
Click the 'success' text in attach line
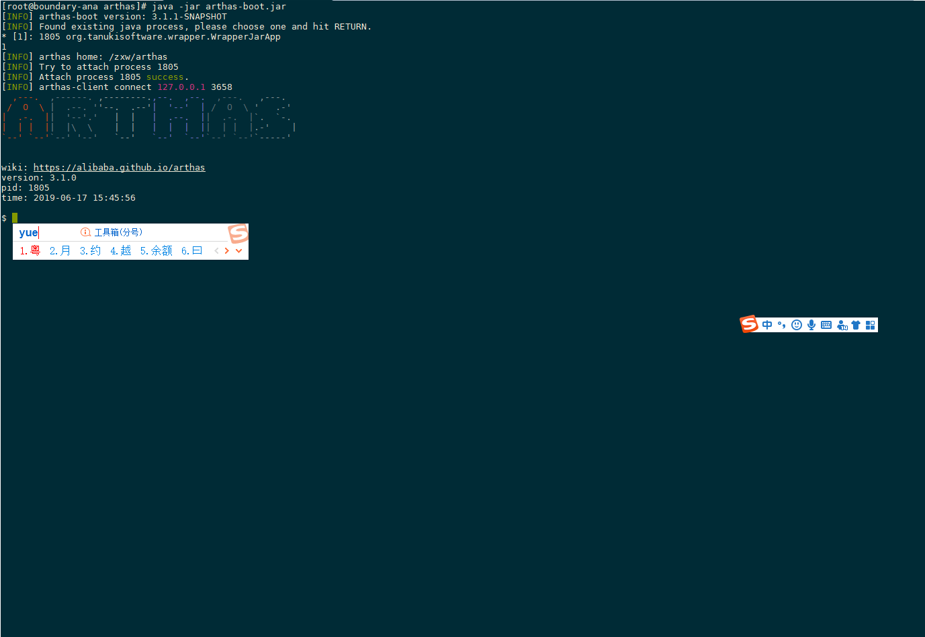(x=165, y=77)
